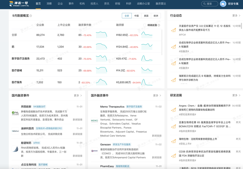Viewport: 243px width, 169px height.
Task: Open the 投资人 menu
Action: pyautogui.click(x=94, y=4)
